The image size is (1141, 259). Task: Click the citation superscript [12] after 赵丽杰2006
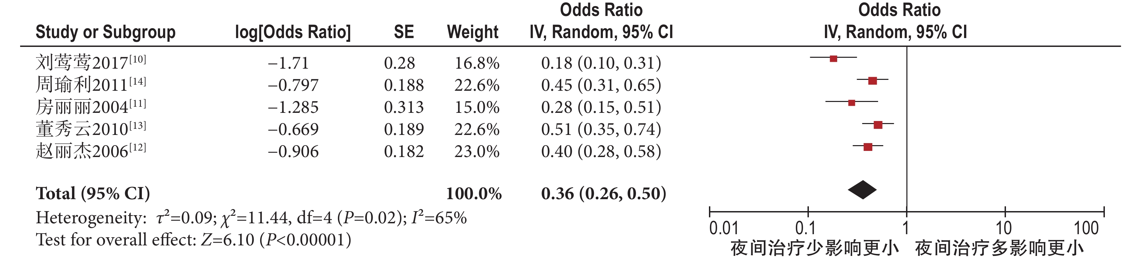(x=137, y=148)
